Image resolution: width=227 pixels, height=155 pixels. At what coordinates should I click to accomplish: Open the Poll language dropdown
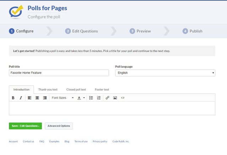[x=165, y=73]
